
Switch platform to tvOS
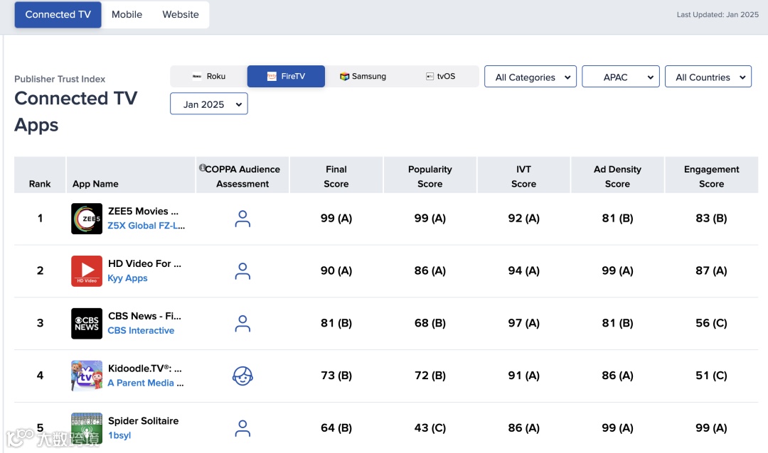pos(440,77)
